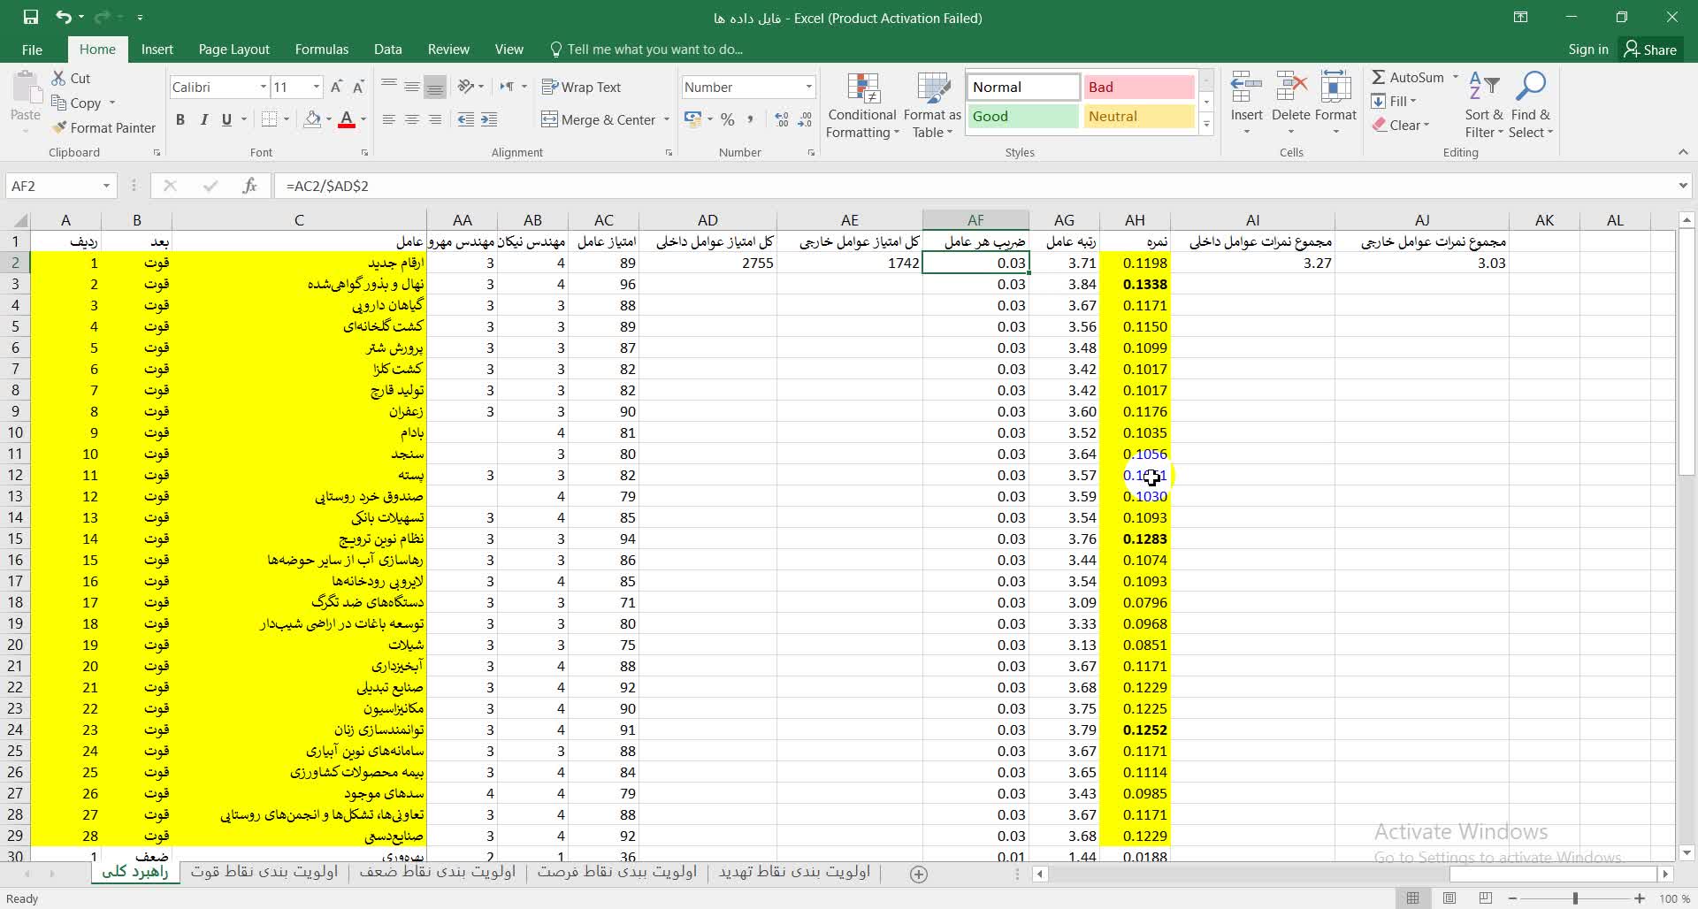The image size is (1698, 909).
Task: Click the Sort & Filter icon
Action: click(1483, 106)
